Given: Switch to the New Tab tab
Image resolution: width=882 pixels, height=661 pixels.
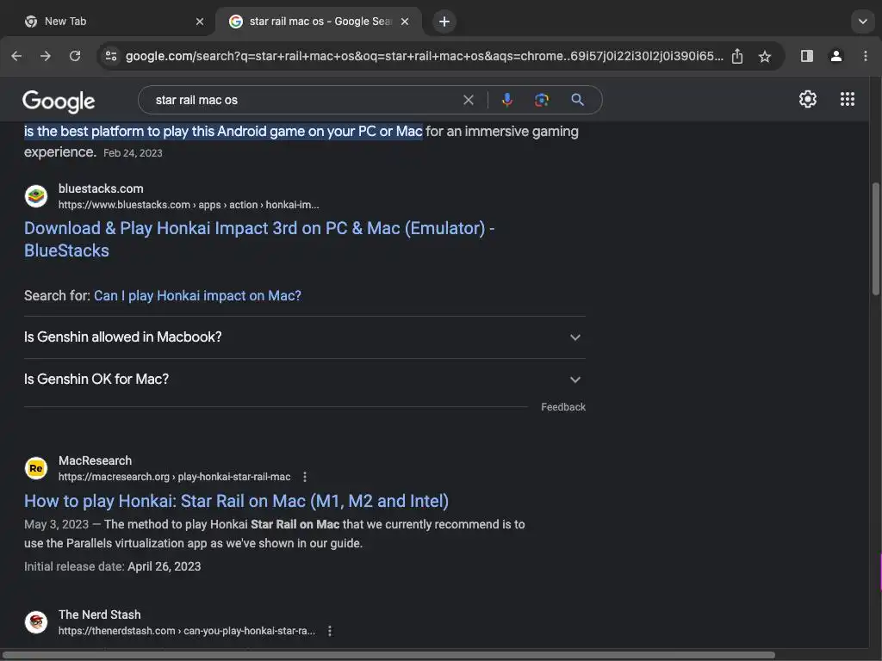Looking at the screenshot, I should click(113, 22).
